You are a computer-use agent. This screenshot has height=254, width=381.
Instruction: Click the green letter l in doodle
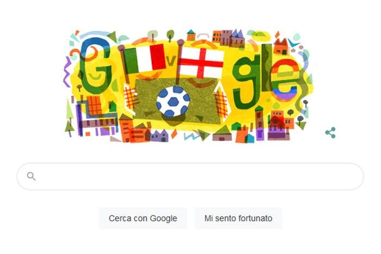267,68
